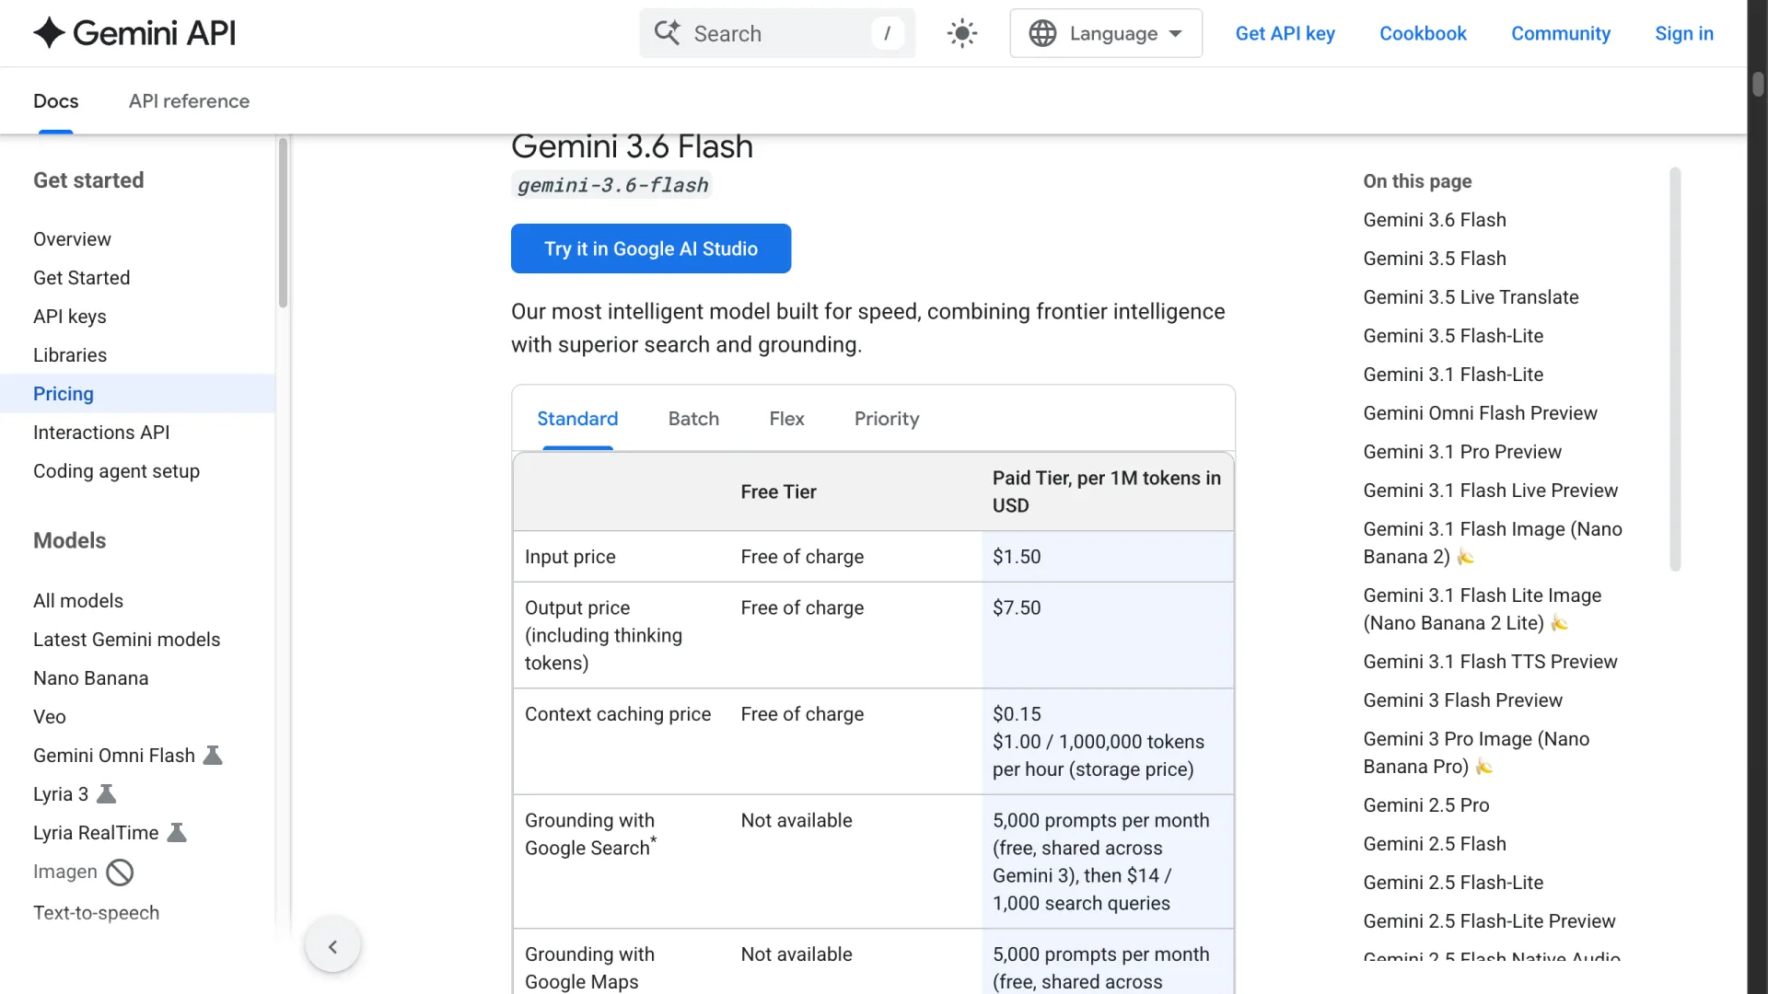Focus the Search input field
The image size is (1768, 994).
pyautogui.click(x=777, y=33)
